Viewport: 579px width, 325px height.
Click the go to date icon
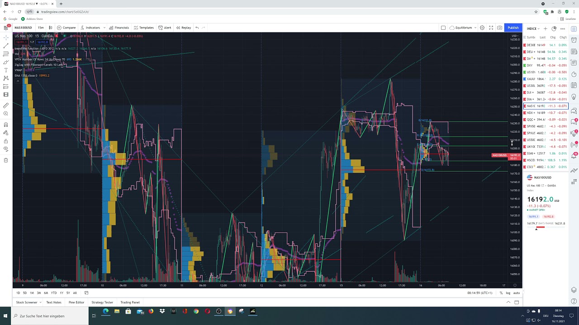[x=86, y=293]
